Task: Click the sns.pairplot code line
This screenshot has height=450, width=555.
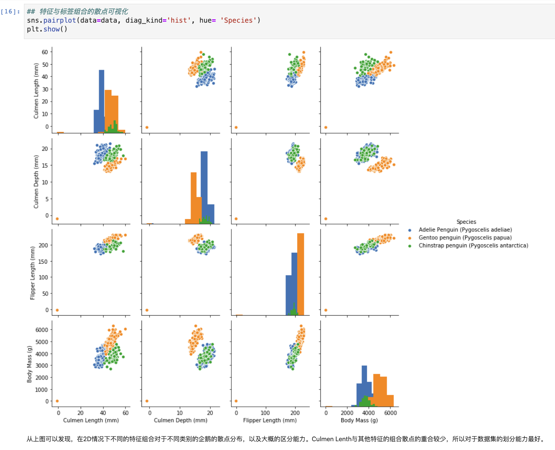Action: pos(144,20)
